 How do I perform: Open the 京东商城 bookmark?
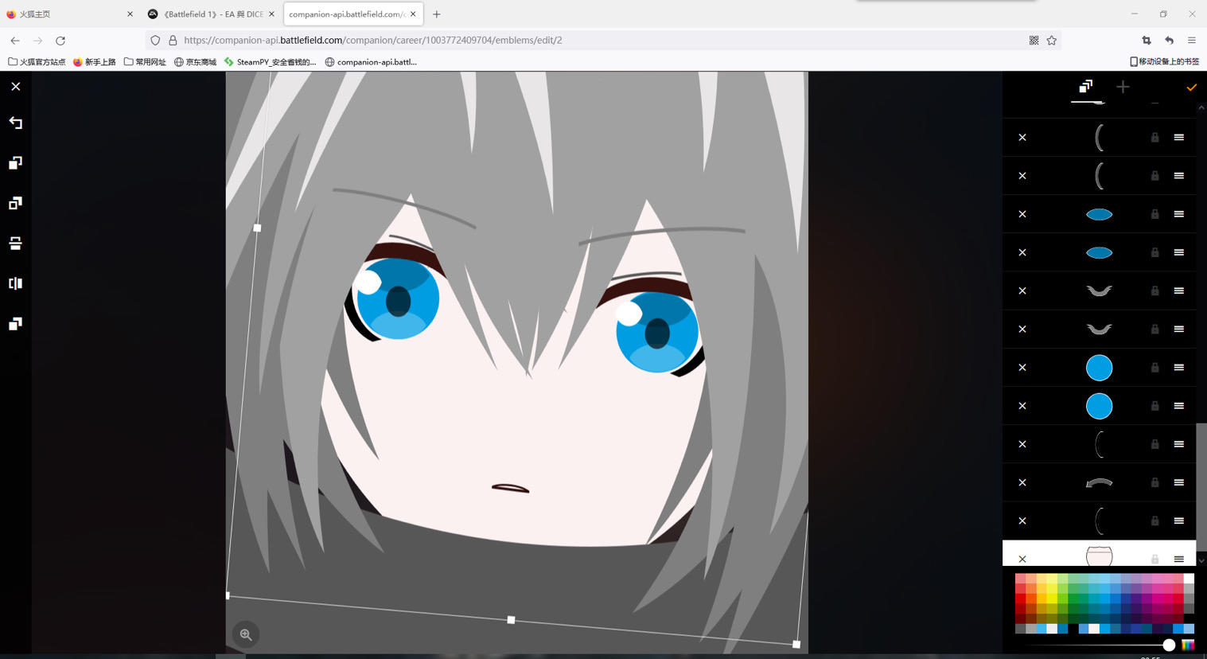(195, 61)
